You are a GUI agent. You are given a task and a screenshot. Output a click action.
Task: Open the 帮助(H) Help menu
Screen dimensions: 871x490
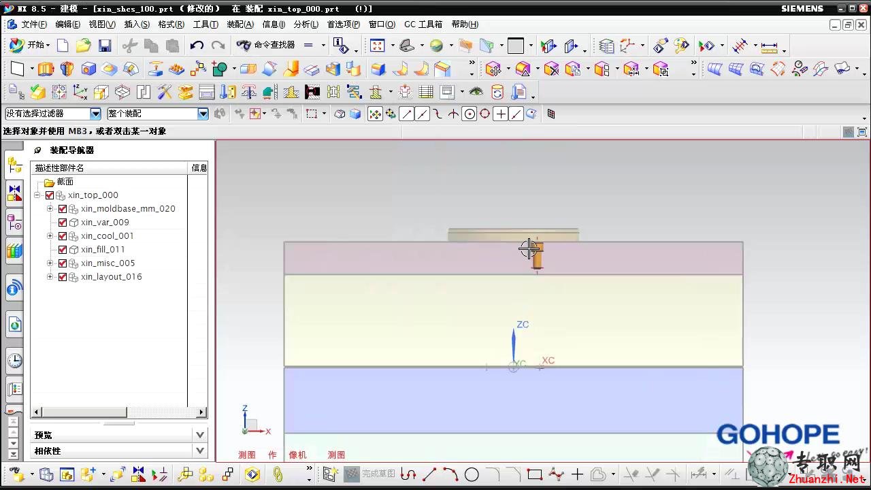[465, 24]
